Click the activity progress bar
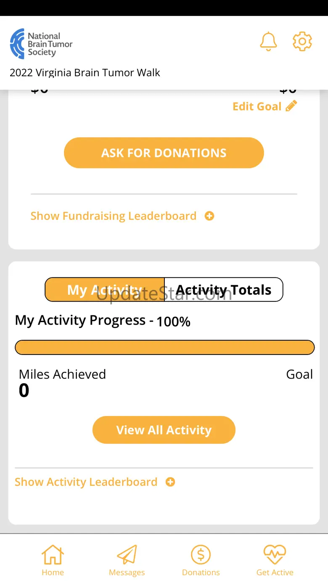This screenshot has height=584, width=328. click(x=165, y=347)
